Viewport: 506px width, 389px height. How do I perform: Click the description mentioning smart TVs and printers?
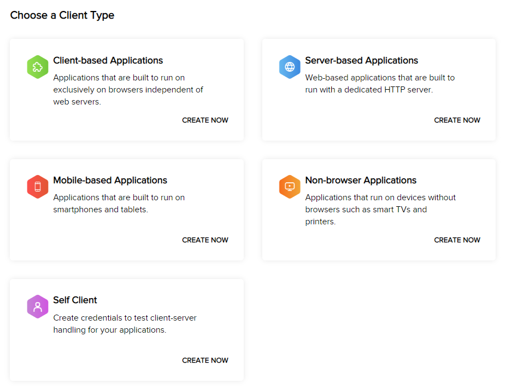coord(380,210)
